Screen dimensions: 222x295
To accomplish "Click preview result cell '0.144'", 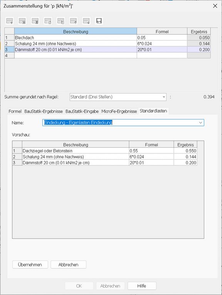I will coord(185,157).
